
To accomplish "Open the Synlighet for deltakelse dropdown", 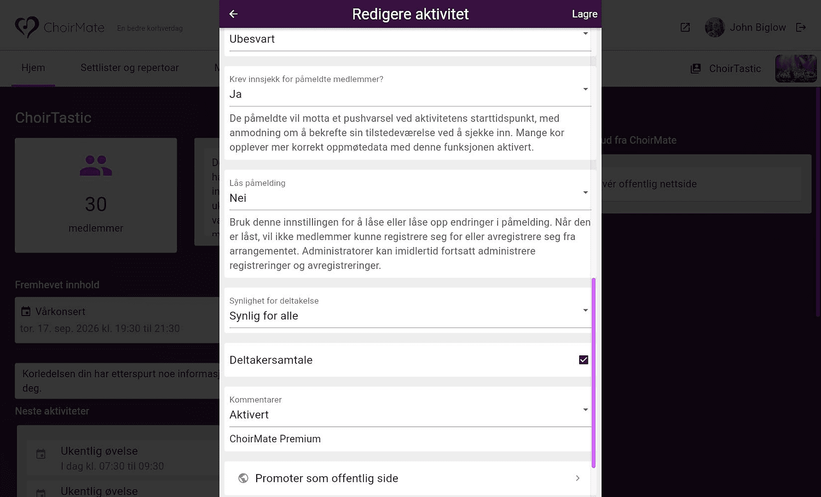I will coord(410,311).
